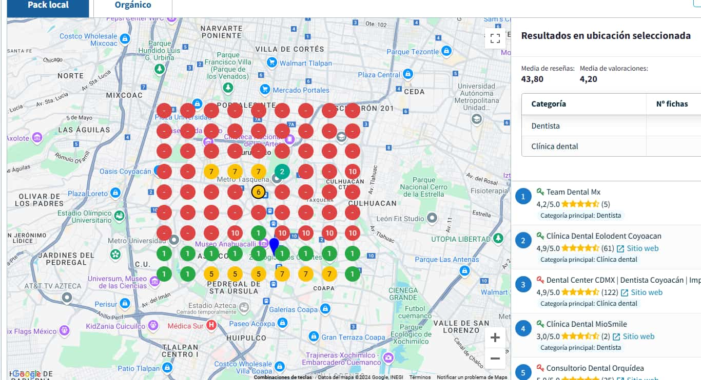
Task: Select red marker 10 near Culhuacán CTM
Action: point(352,172)
